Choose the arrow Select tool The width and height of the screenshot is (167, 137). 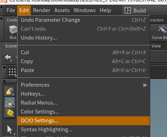(10, 130)
